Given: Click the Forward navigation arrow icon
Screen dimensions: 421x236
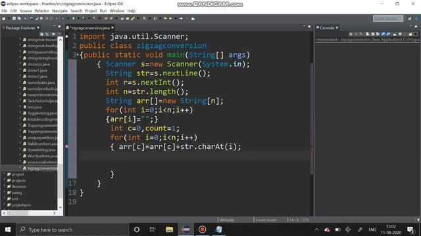Looking at the screenshot, I should coord(181,18).
